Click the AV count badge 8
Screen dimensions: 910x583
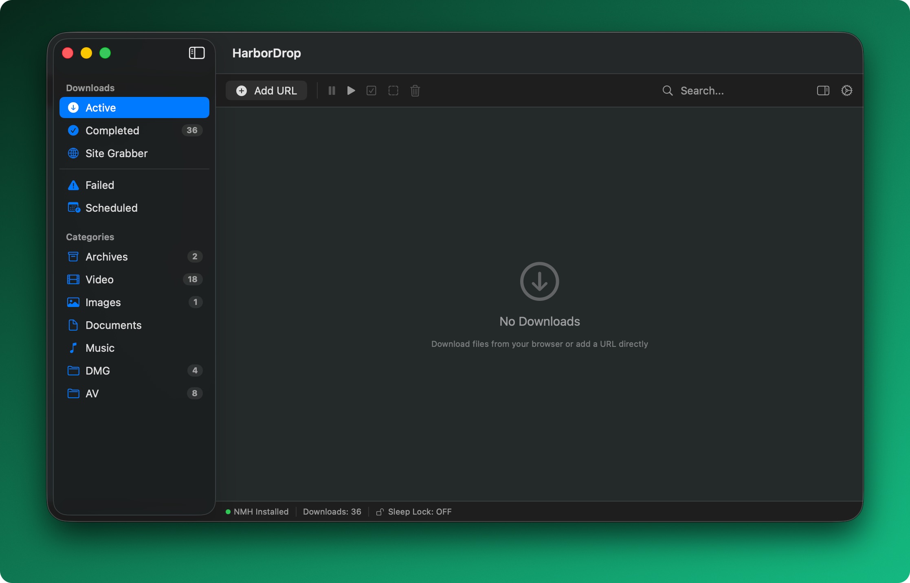195,393
